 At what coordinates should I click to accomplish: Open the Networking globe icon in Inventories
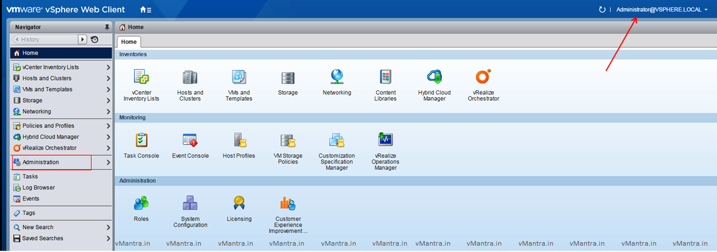337,77
